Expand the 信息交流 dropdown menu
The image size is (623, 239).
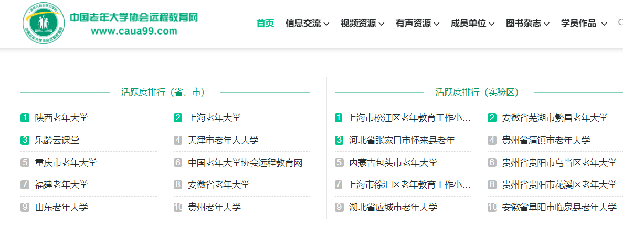tap(307, 23)
